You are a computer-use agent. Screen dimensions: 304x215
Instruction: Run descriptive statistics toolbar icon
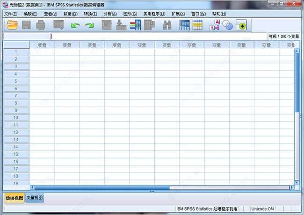pyautogui.click(x=149, y=25)
